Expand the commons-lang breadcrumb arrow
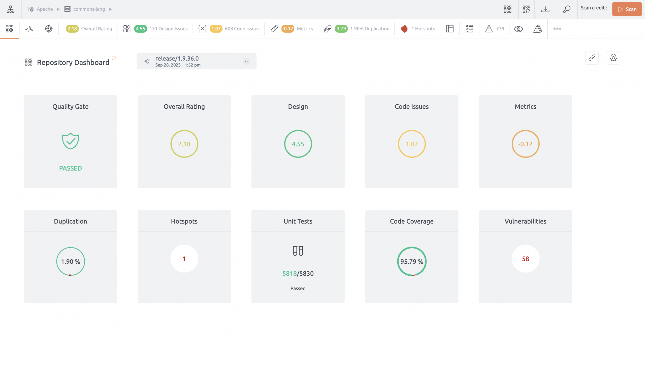Image resolution: width=645 pixels, height=367 pixels. (110, 9)
